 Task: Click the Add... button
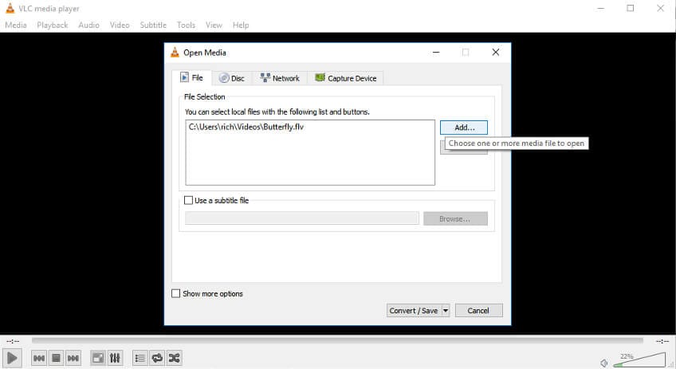pos(464,128)
